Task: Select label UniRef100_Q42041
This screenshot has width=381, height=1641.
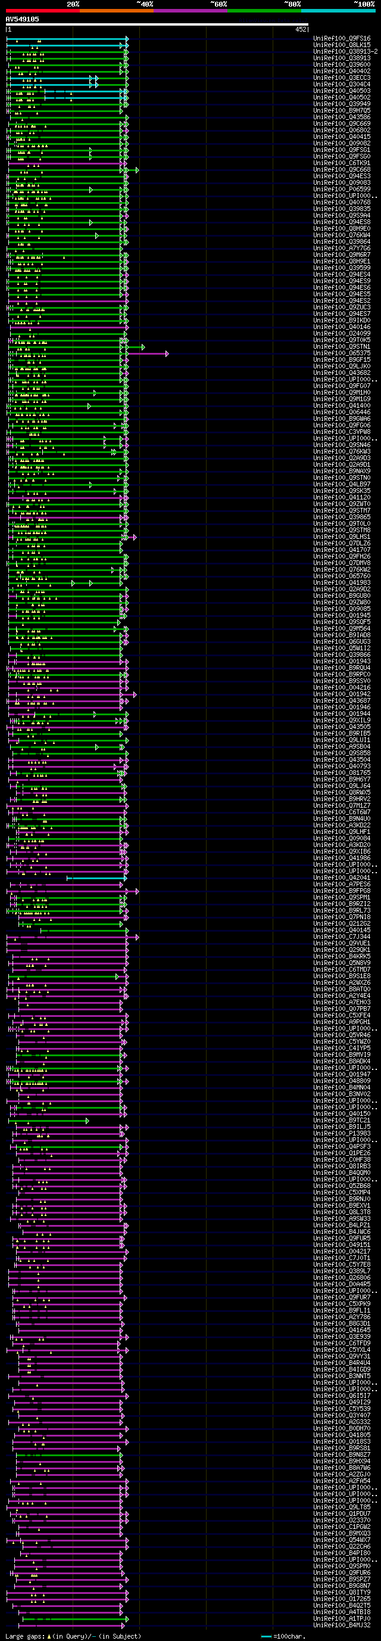Action: click(342, 878)
